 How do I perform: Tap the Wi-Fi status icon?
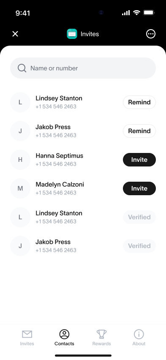pos(136,13)
